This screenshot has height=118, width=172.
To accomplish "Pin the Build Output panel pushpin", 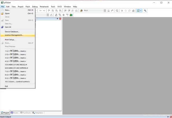I will click(x=168, y=117).
